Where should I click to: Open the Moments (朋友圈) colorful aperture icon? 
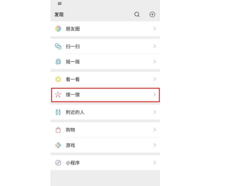point(58,29)
